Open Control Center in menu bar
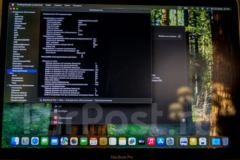 pyautogui.click(x=202, y=9)
